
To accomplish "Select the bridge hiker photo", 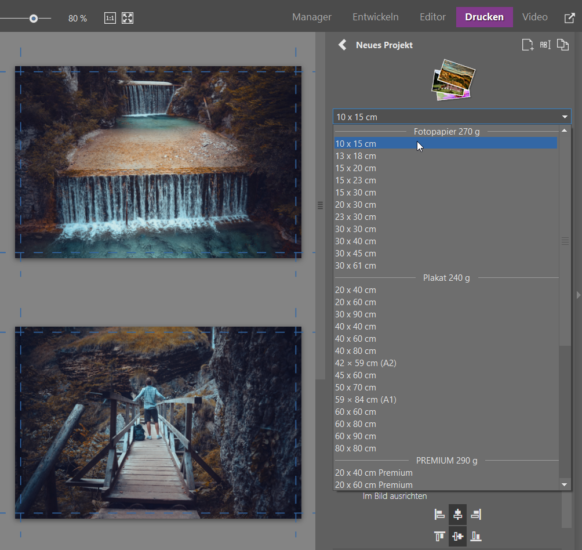I will [x=158, y=422].
